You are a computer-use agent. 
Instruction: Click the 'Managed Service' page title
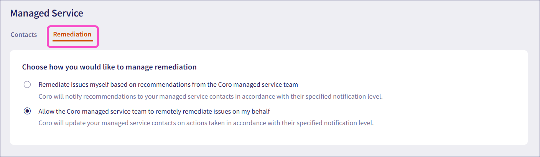46,13
